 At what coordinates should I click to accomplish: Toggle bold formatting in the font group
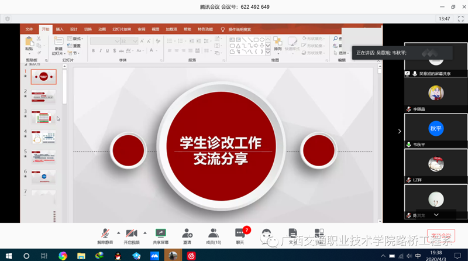pos(92,51)
